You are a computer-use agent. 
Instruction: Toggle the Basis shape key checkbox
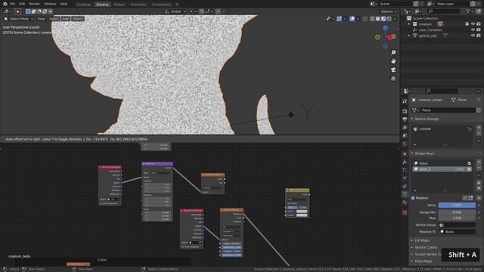[469, 163]
